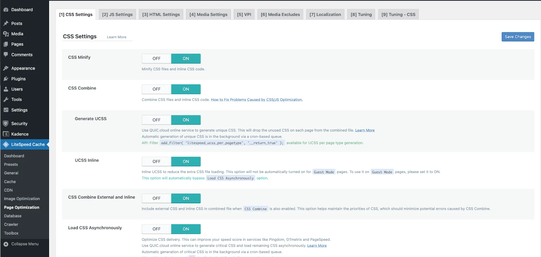Click the Posts pin icon
The height and width of the screenshot is (257, 541).
pyautogui.click(x=6, y=23)
